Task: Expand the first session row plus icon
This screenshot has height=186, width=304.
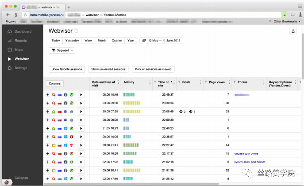Action: (x=48, y=94)
